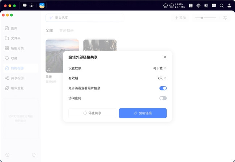The height and width of the screenshot is (162, 235).
Task: Enable the 访问密码 switch
Action: click(x=163, y=98)
